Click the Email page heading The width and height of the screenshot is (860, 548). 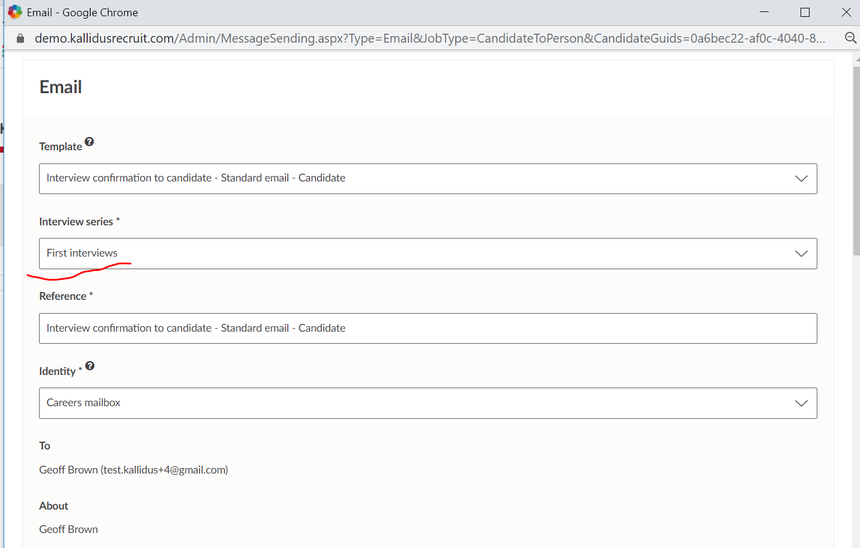(x=61, y=87)
